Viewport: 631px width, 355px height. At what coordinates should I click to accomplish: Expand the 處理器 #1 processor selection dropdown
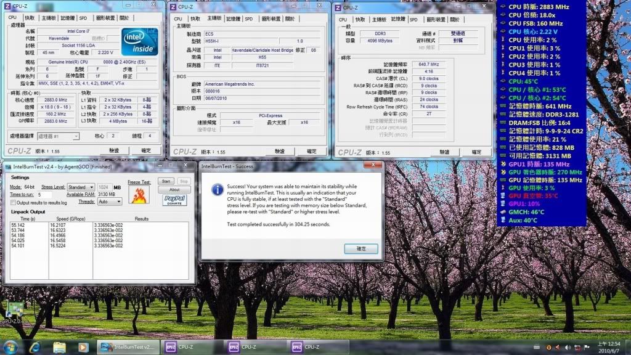tap(57, 136)
